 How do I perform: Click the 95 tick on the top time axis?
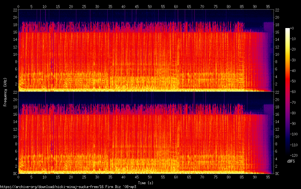click(267, 6)
